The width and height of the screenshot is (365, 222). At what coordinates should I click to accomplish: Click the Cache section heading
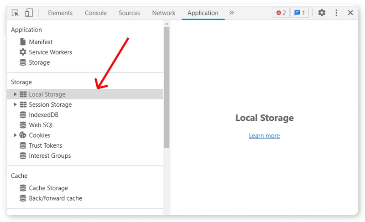19,176
